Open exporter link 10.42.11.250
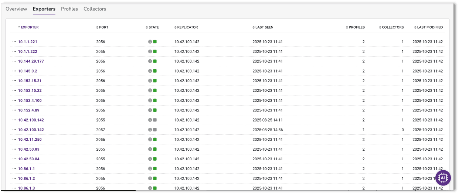Image resolution: width=459 pixels, height=194 pixels. point(30,140)
